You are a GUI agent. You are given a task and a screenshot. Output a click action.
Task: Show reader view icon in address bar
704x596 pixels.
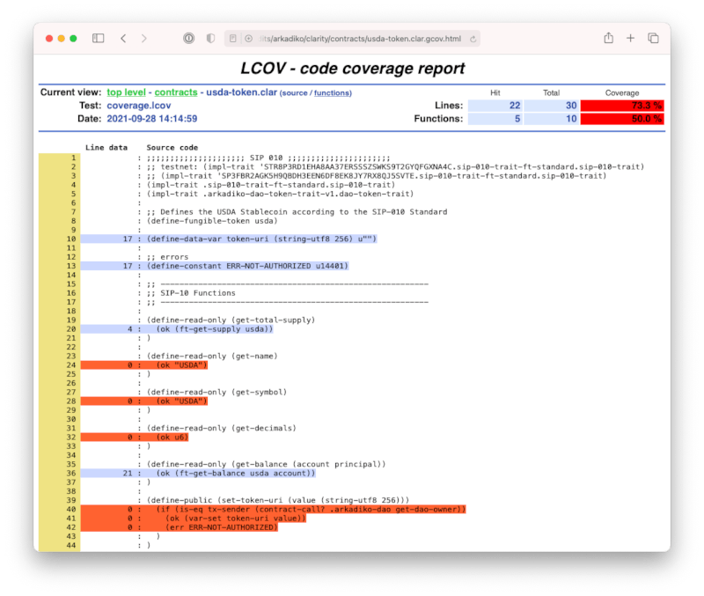(232, 39)
